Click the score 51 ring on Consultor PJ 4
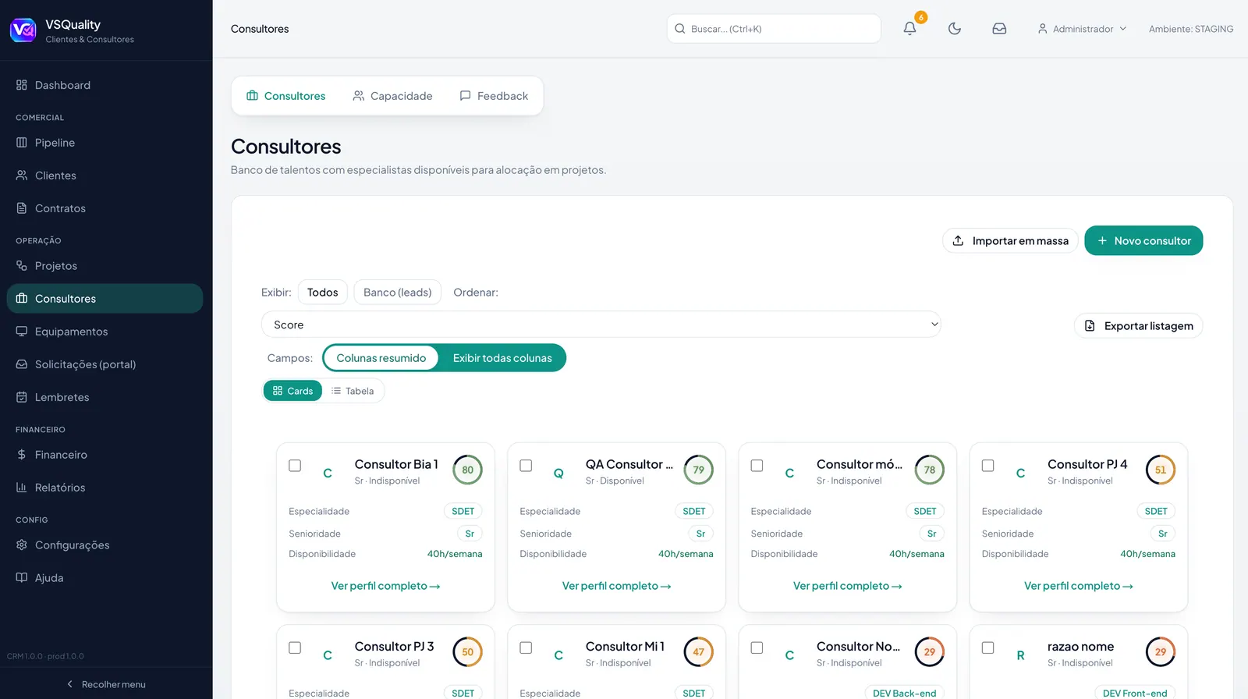 [1161, 470]
